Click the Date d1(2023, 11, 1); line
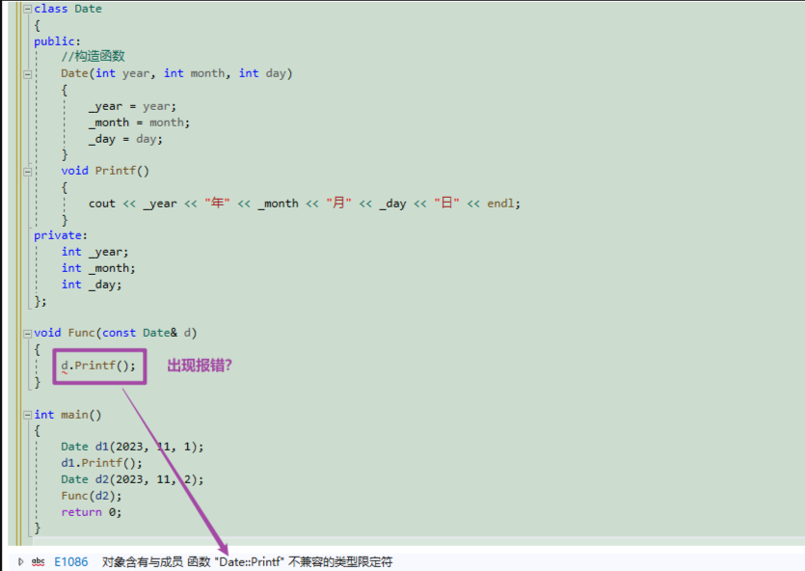This screenshot has height=571, width=805. [132, 447]
